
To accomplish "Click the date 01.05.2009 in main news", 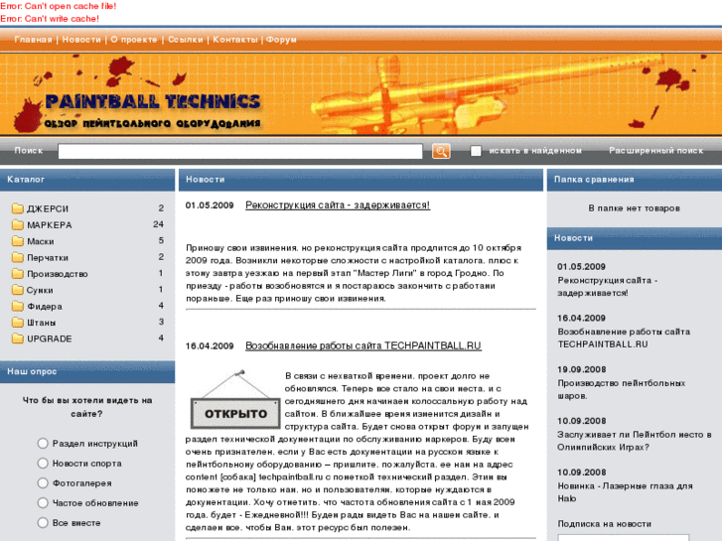I will pos(210,205).
